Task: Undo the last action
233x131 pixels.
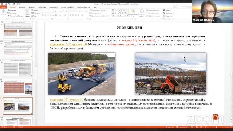Action: click(x=9, y=4)
